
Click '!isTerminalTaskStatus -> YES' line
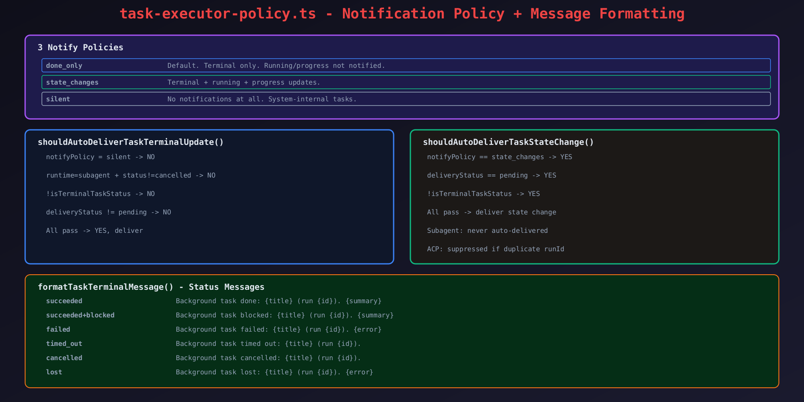[484, 194]
